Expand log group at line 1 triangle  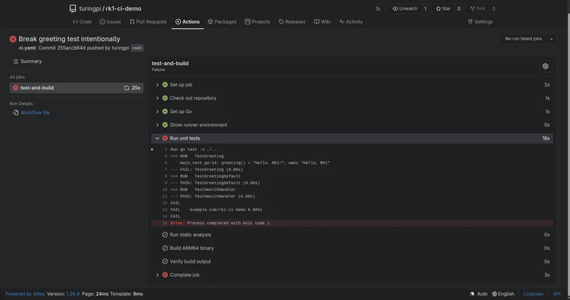(153, 150)
